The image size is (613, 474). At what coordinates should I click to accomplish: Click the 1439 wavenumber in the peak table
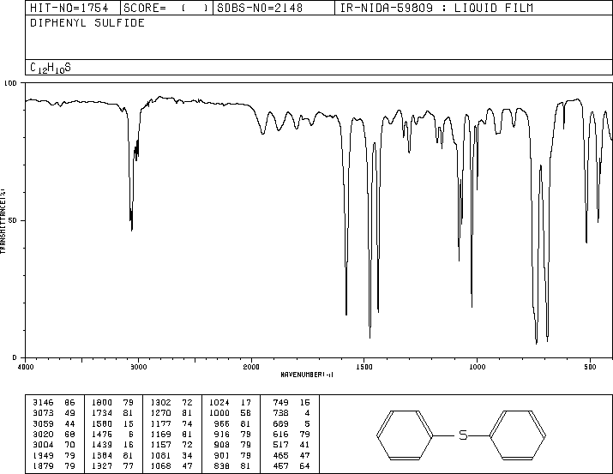point(102,445)
